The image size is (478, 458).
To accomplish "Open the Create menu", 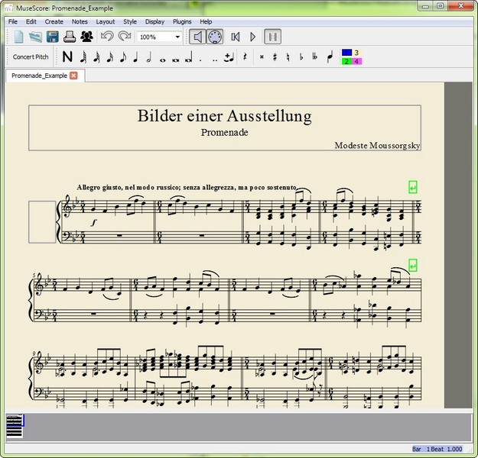I will (54, 21).
